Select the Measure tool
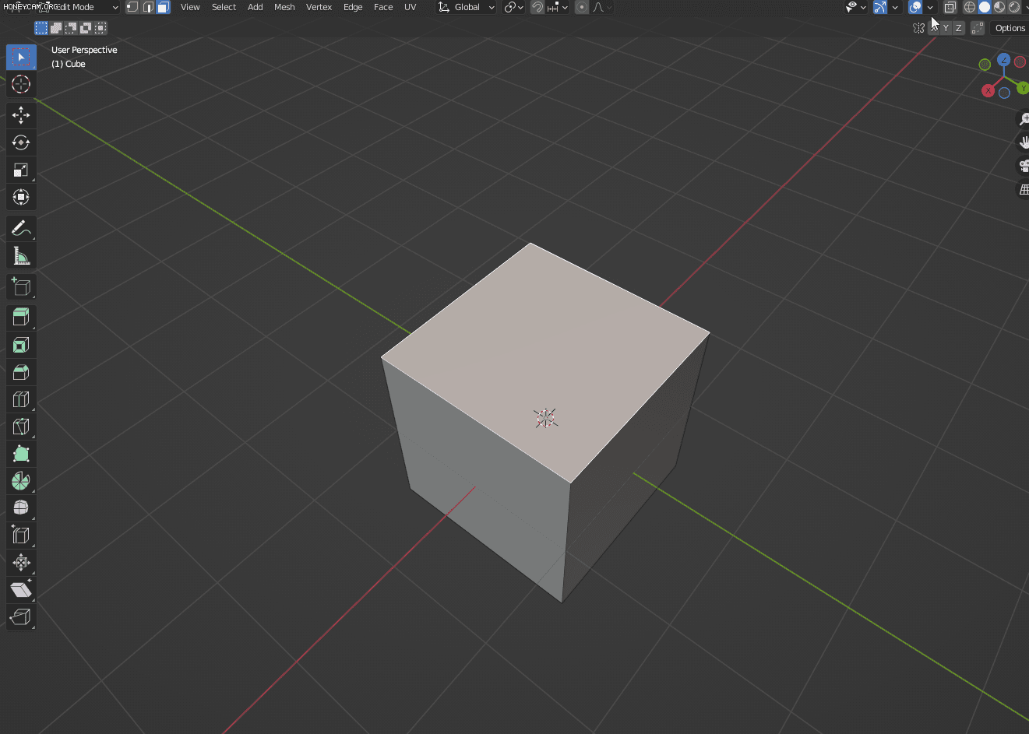The width and height of the screenshot is (1029, 734). pyautogui.click(x=21, y=255)
